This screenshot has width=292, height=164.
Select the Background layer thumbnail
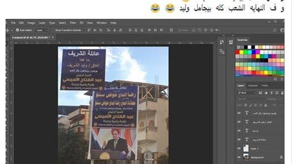coord(246,157)
